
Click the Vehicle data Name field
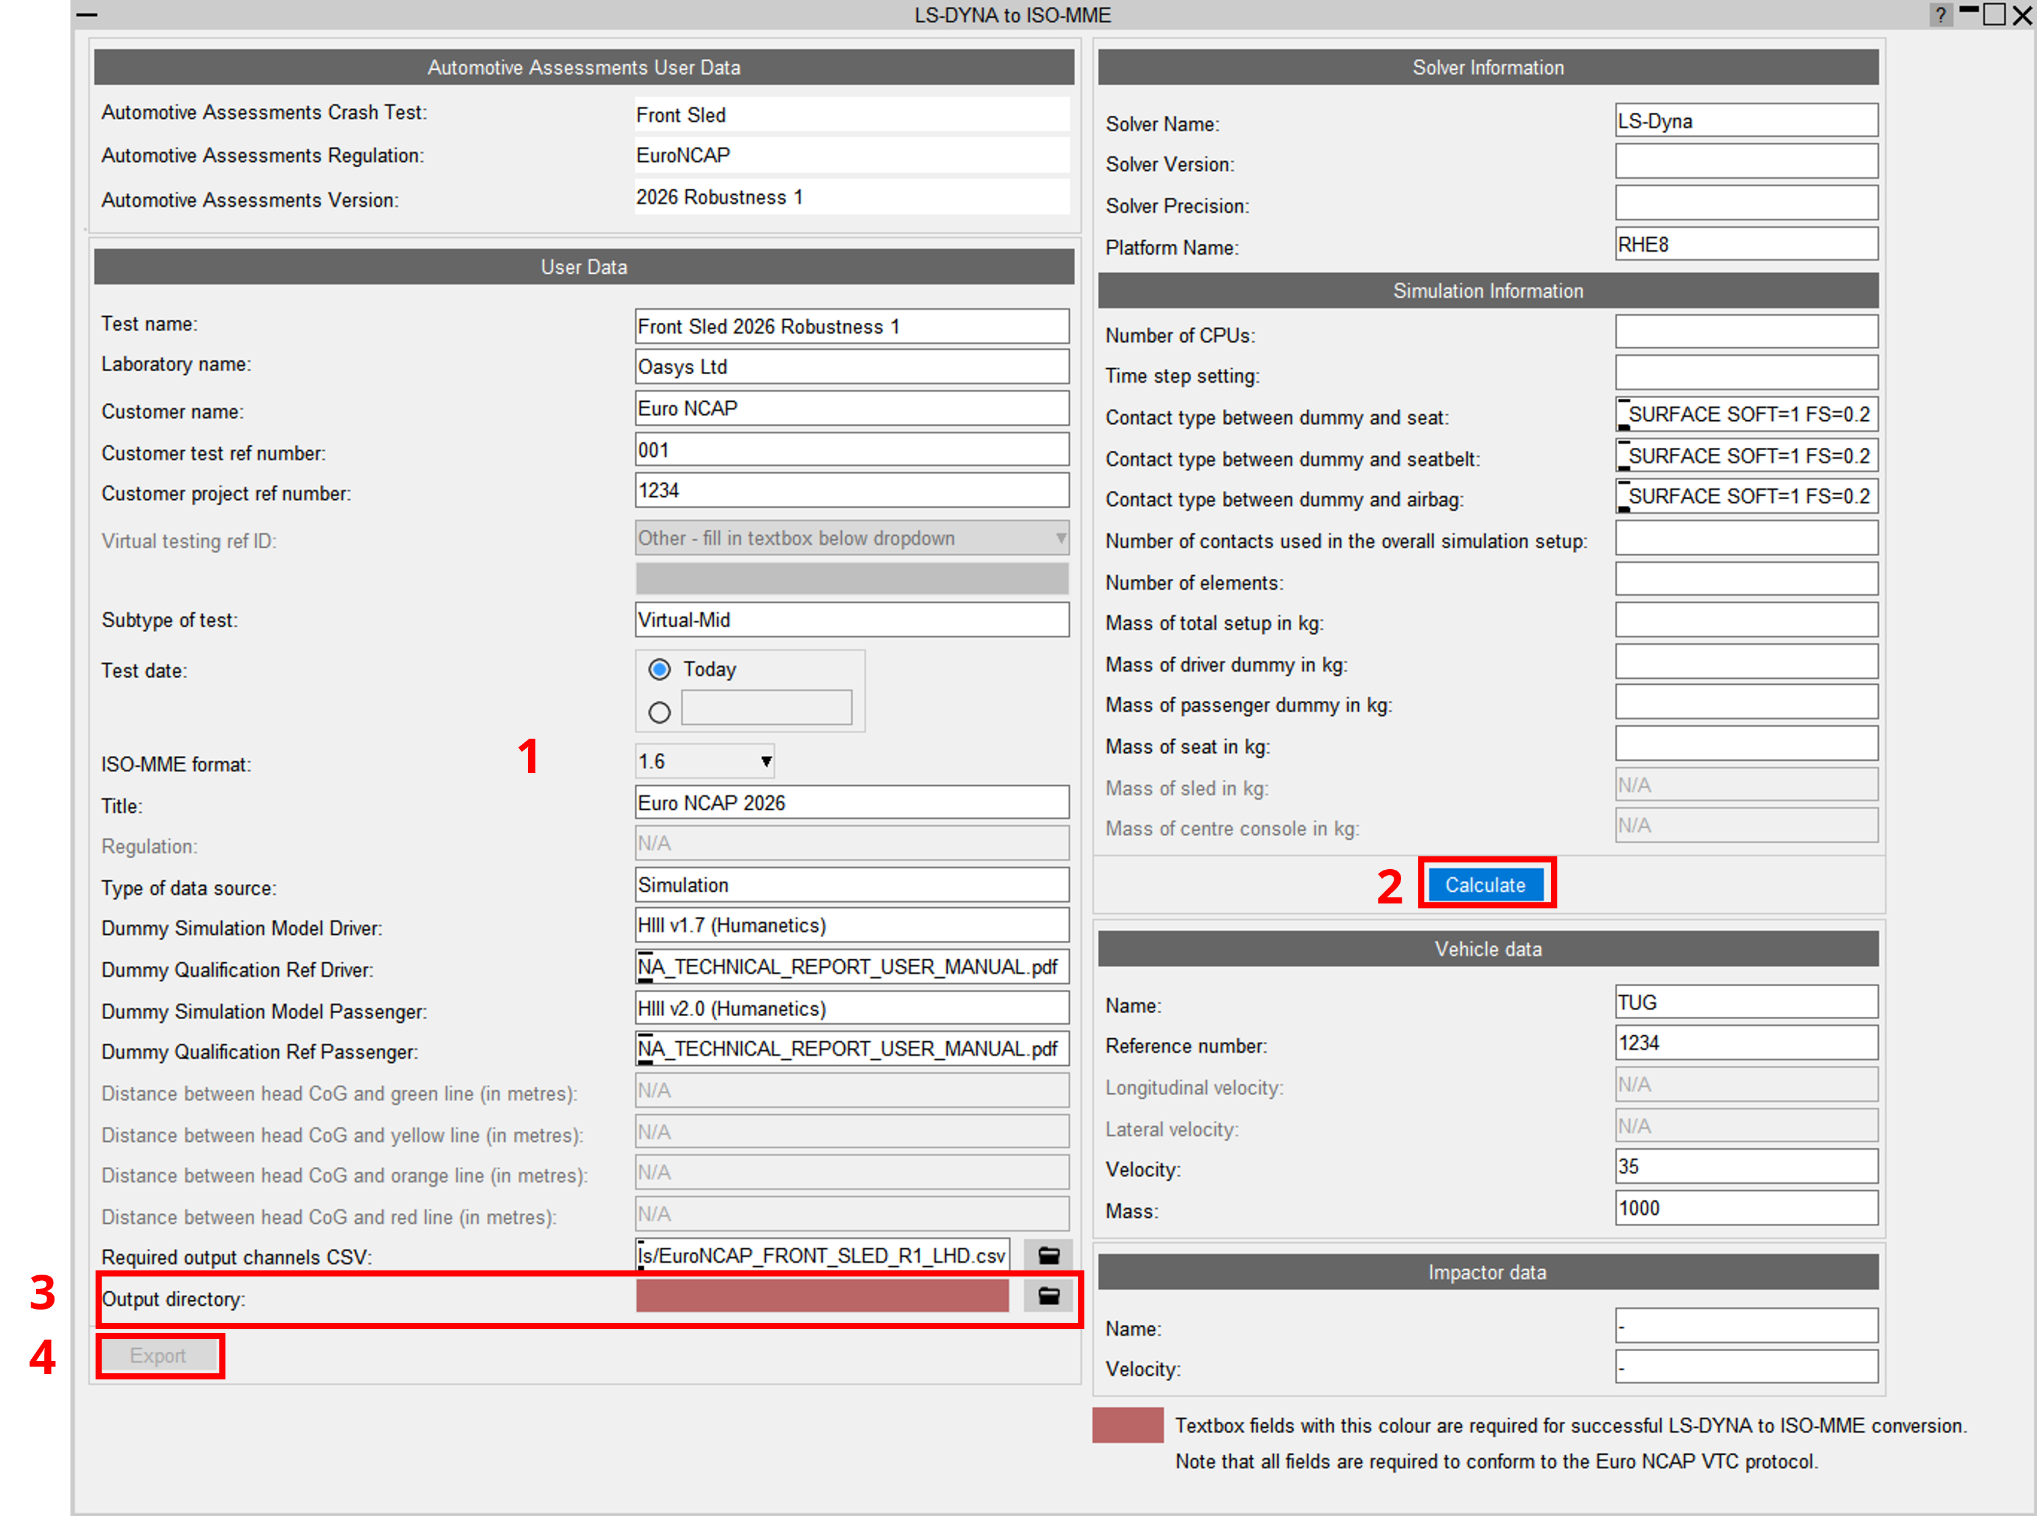point(1747,1001)
